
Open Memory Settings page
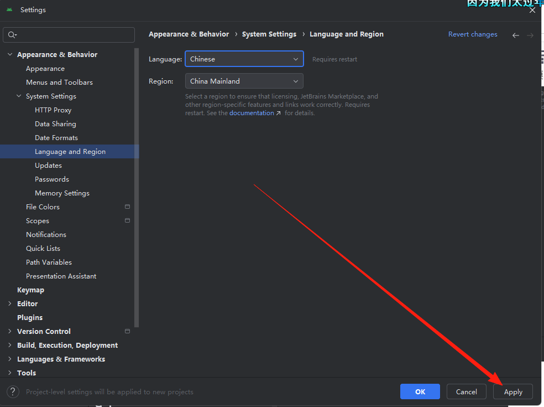62,193
